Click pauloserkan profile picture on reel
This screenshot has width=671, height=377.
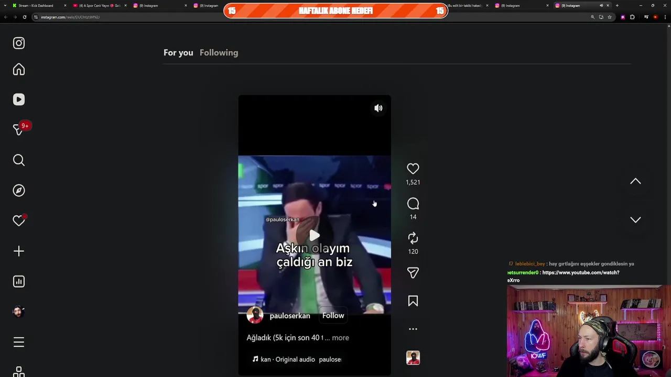[x=255, y=316]
